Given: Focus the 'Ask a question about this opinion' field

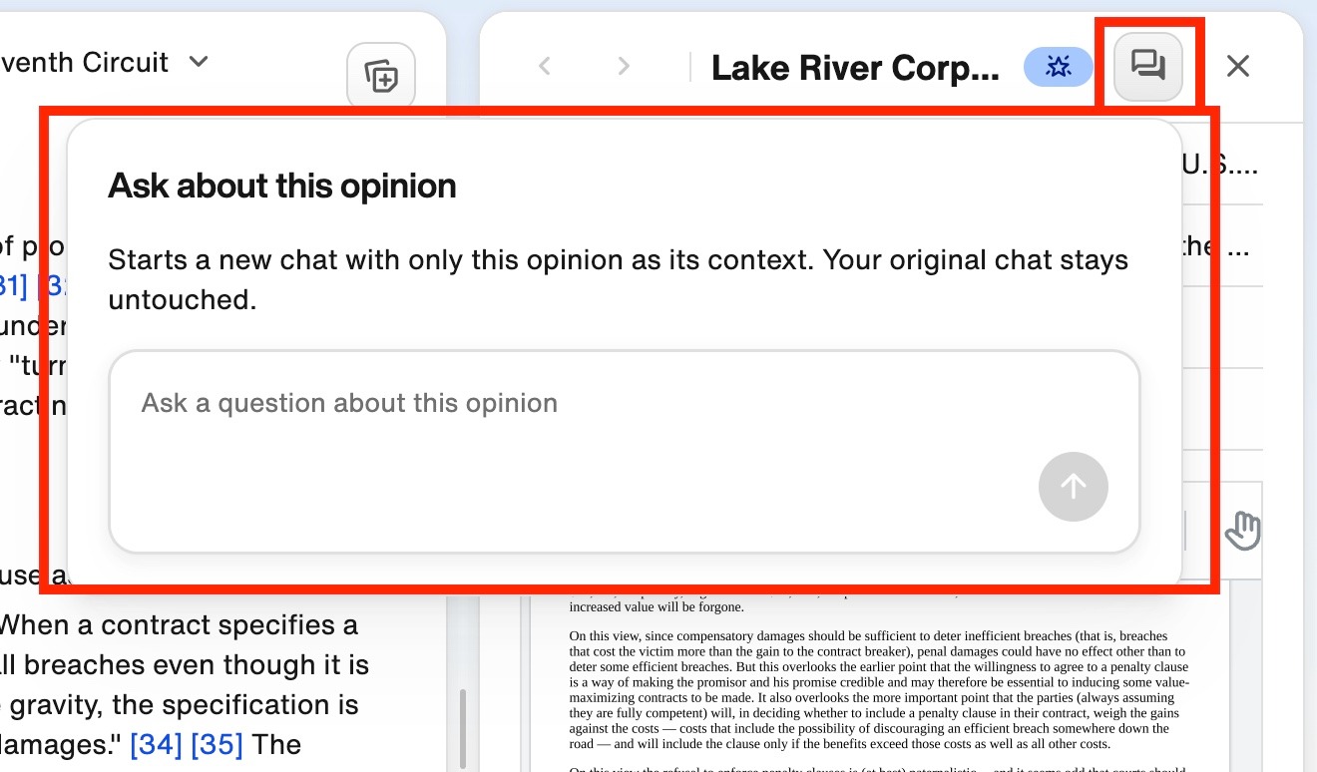Looking at the screenshot, I should tap(625, 452).
